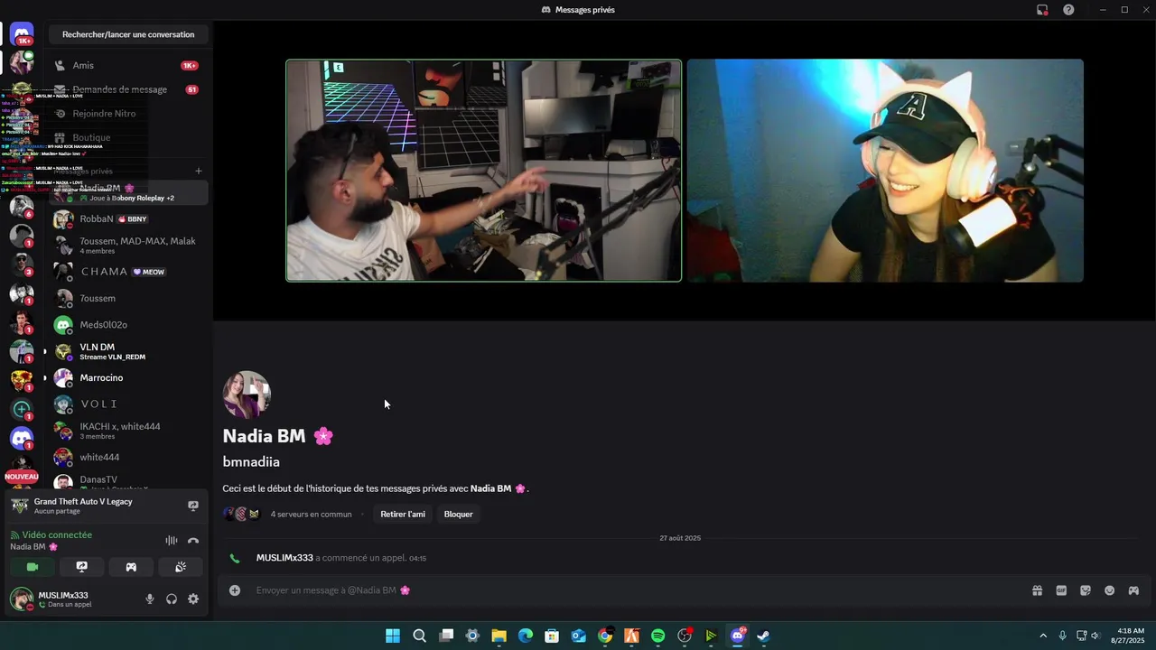Click Discord home direct messages icon
Viewport: 1156px width, 650px height.
coord(22,34)
